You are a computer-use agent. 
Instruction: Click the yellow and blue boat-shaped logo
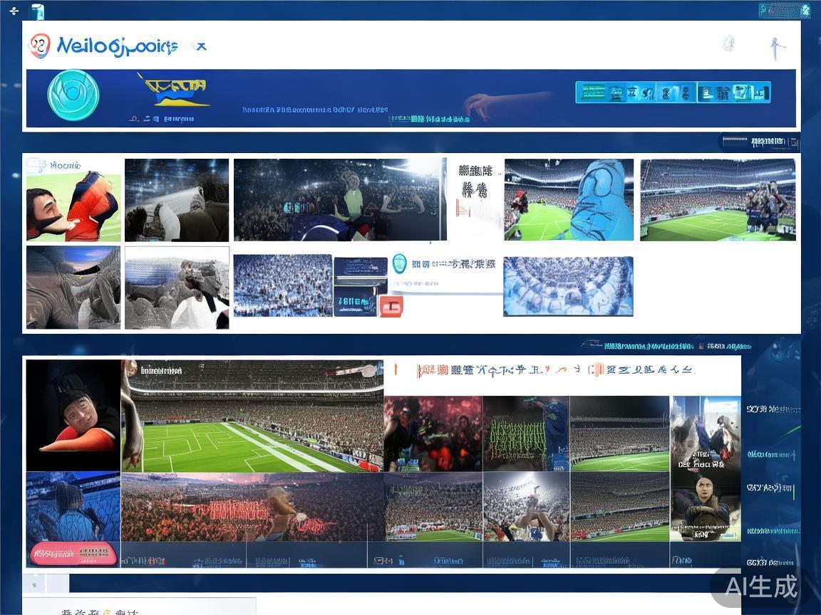pyautogui.click(x=174, y=90)
